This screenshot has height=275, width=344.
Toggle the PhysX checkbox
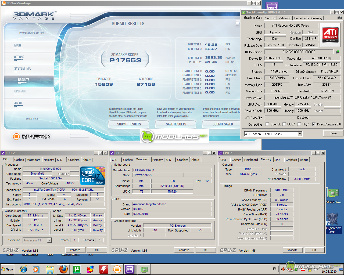pos(299,124)
